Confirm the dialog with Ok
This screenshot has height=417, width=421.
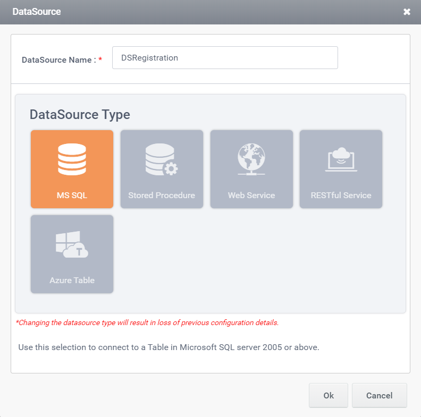click(x=329, y=395)
